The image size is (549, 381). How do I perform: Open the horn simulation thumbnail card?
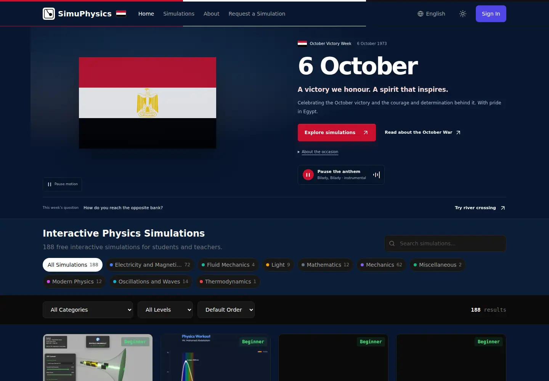[98, 358]
